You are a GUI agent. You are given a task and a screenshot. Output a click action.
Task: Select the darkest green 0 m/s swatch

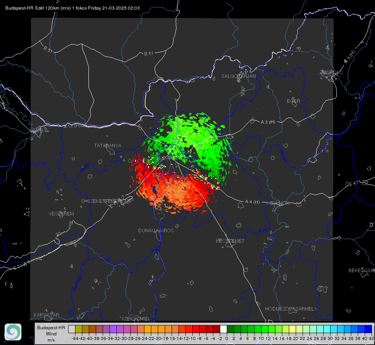pos(230,329)
